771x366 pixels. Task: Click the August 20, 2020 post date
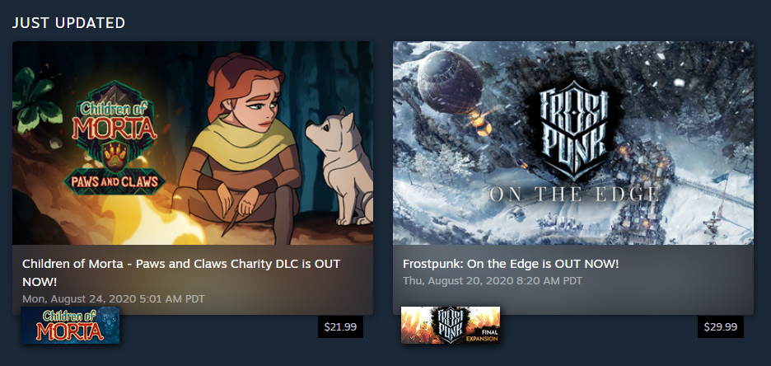[x=493, y=281]
